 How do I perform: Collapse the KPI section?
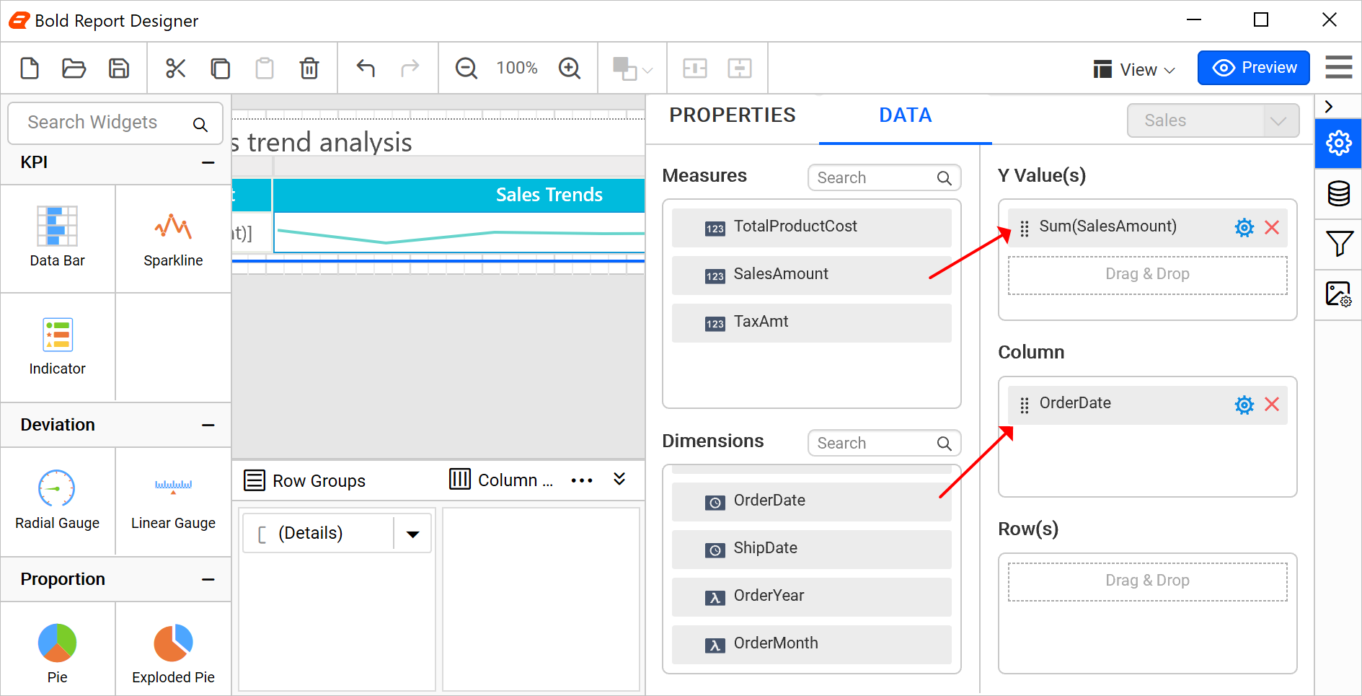point(208,162)
